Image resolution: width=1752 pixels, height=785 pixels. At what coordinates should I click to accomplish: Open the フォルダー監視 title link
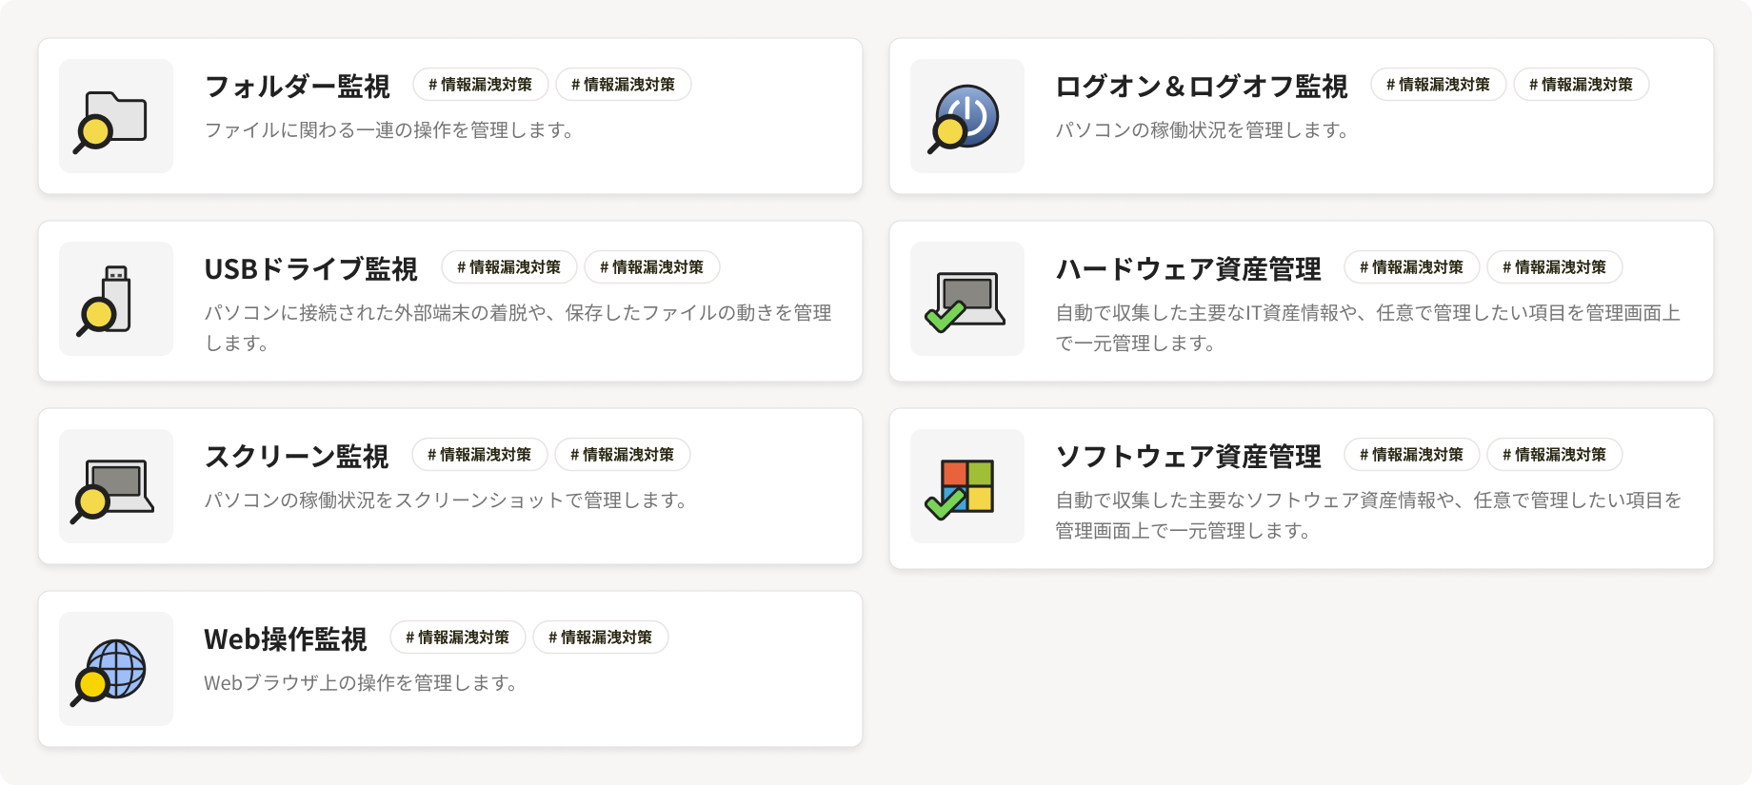pyautogui.click(x=297, y=86)
